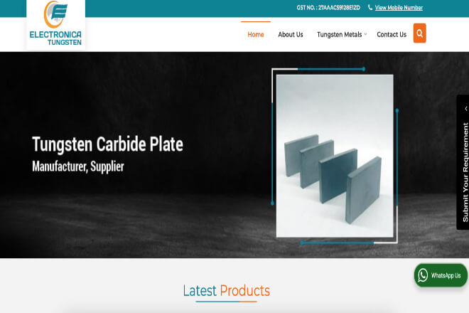
Task: Open the Tungsten Metals menu
Action: (339, 34)
